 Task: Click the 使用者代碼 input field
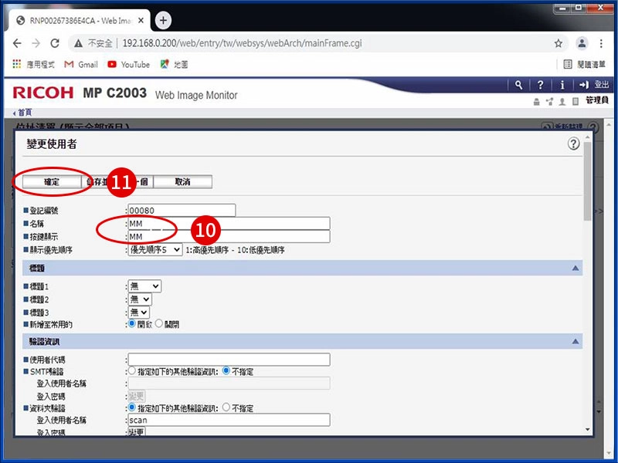pyautogui.click(x=229, y=359)
